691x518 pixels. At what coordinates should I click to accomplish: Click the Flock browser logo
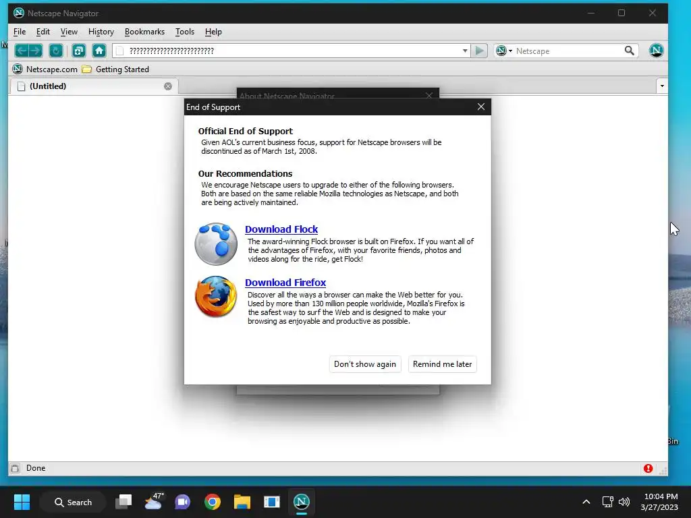(216, 244)
